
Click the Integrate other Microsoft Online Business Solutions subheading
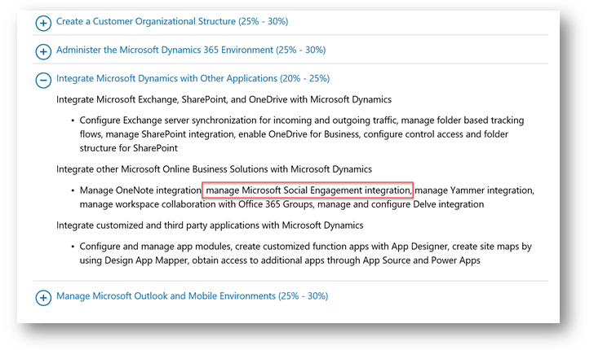[x=214, y=168]
